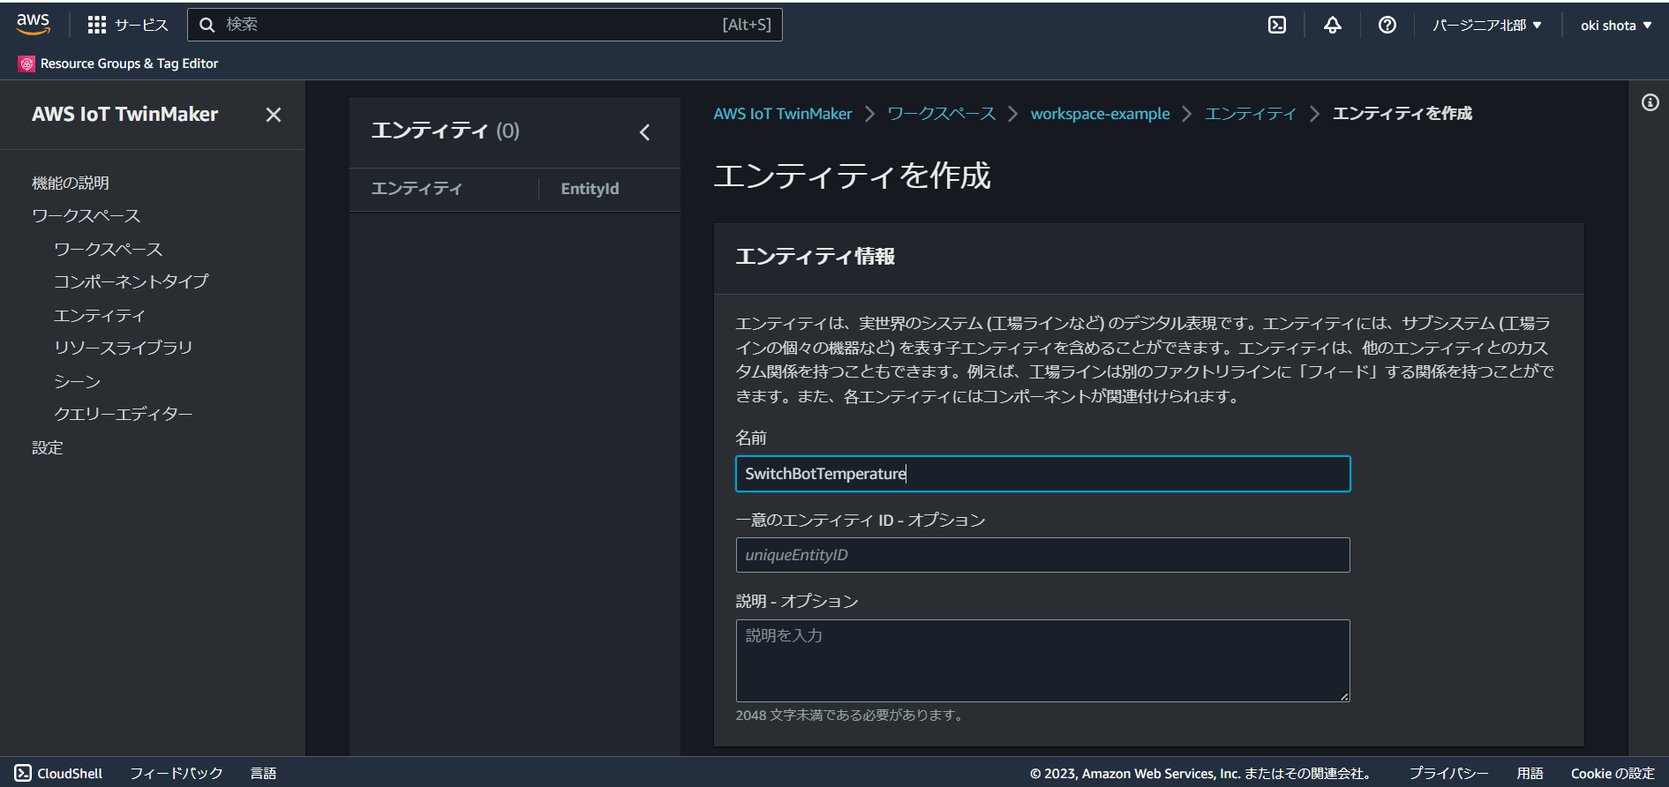The height and width of the screenshot is (787, 1669).
Task: Open the info panel icon on the right edge
Action: pyautogui.click(x=1650, y=102)
